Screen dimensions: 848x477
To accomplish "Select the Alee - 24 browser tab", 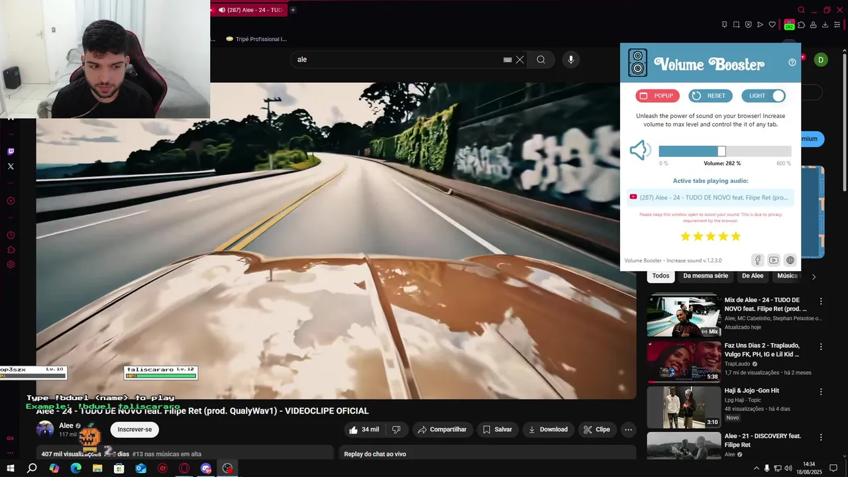I will tap(250, 10).
